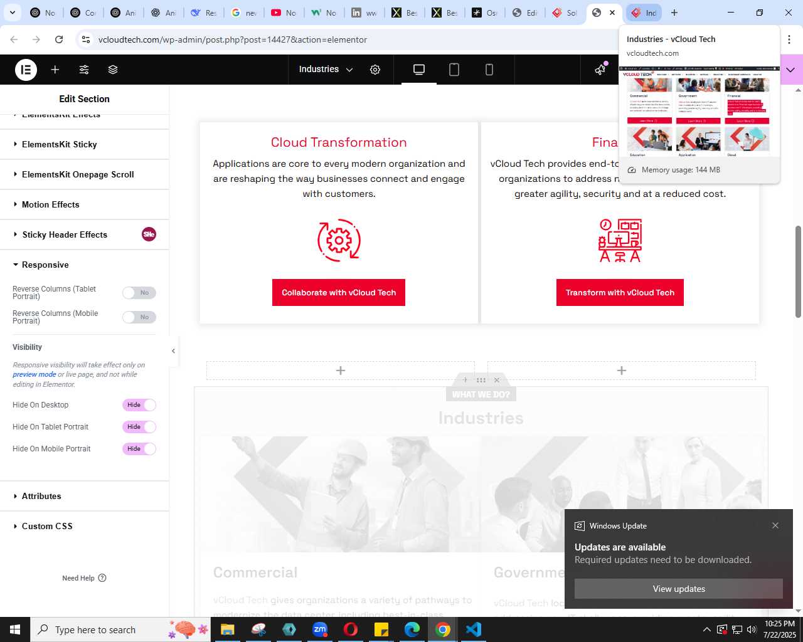Open Visual Studio Code from taskbar
Viewport: 803px width, 642px height.
tap(474, 629)
